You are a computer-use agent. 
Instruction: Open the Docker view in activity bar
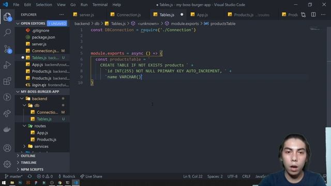point(7,129)
